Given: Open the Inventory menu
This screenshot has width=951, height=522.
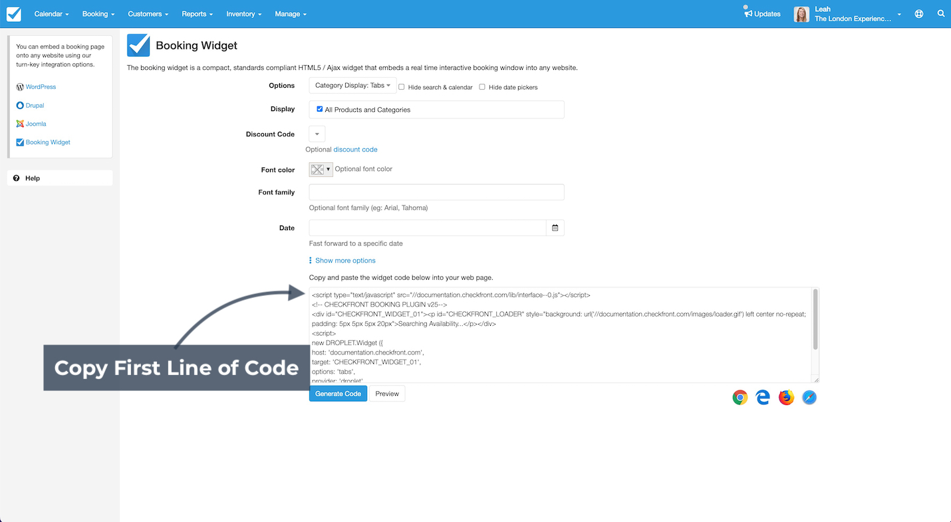Looking at the screenshot, I should tap(244, 14).
